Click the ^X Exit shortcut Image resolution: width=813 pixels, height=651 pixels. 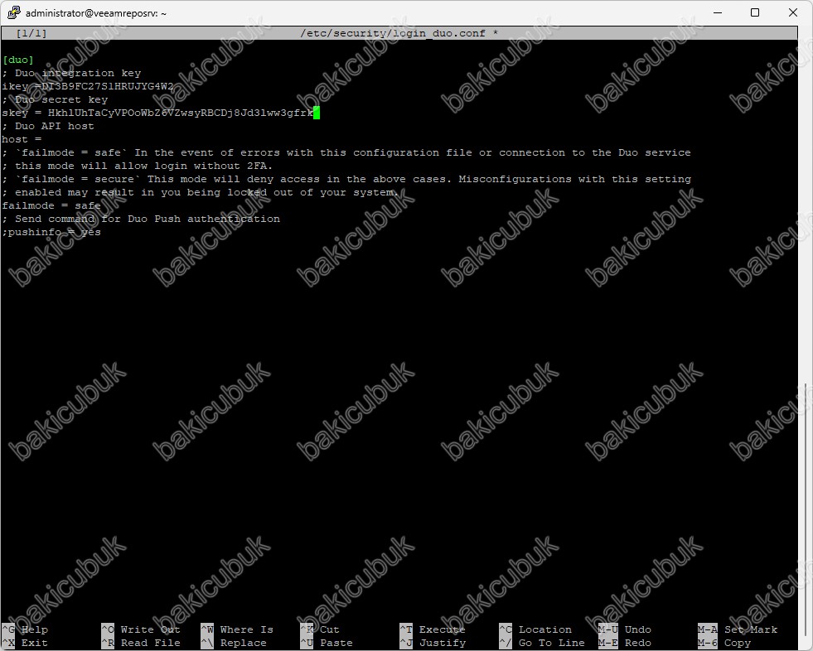coord(25,643)
